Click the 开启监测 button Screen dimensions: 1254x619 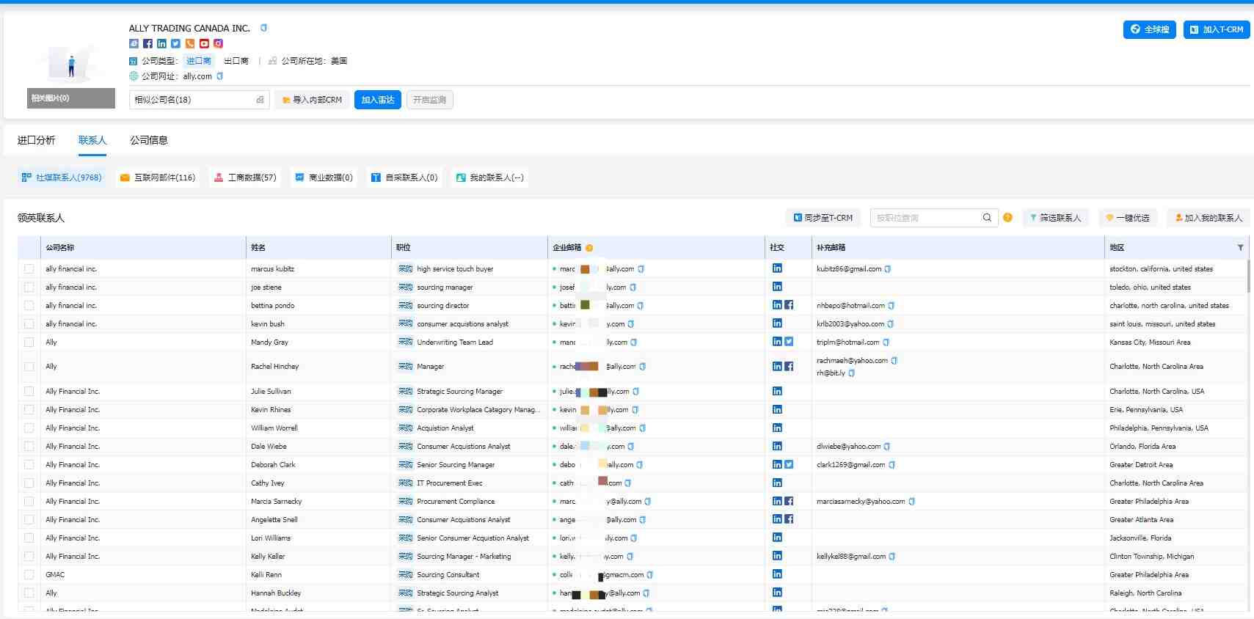[429, 100]
